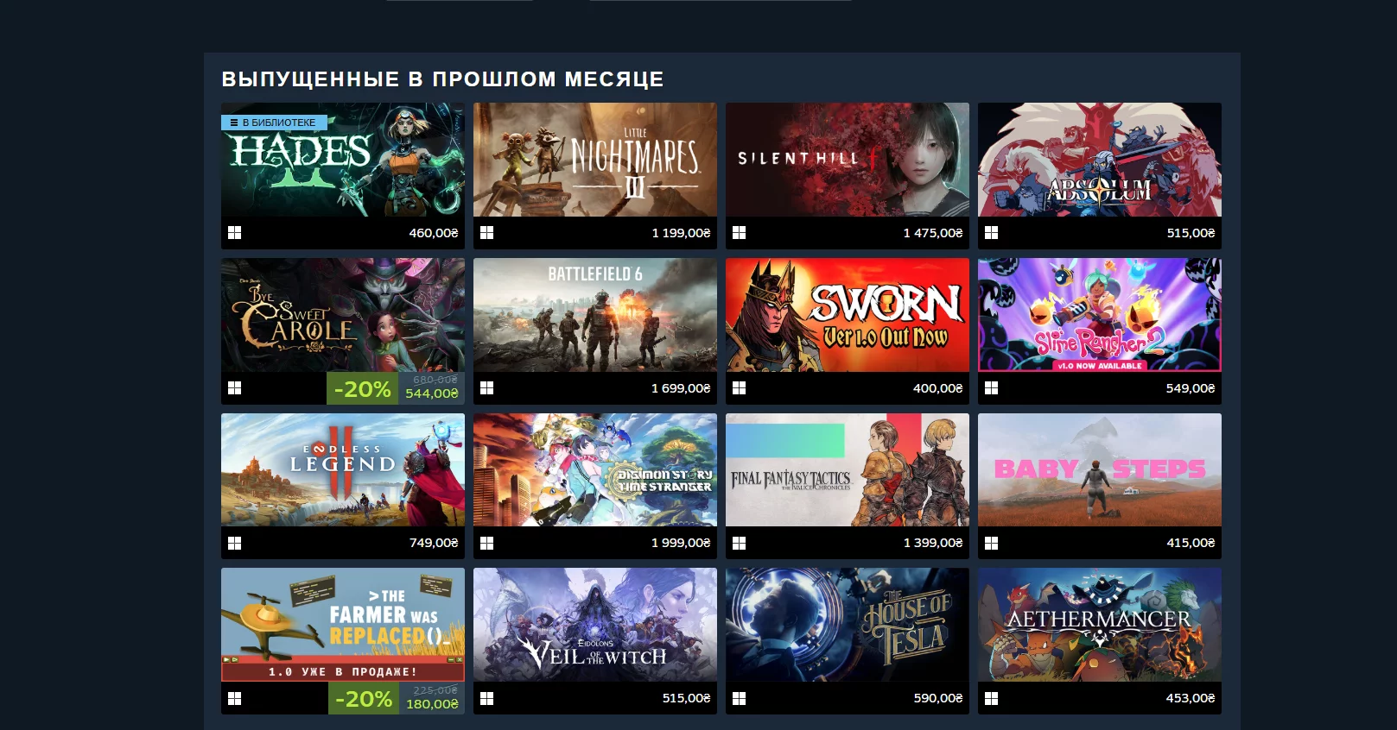Click the 'В библиотеке' badge on Hades II
Viewport: 1397px width, 730px height.
274,123
